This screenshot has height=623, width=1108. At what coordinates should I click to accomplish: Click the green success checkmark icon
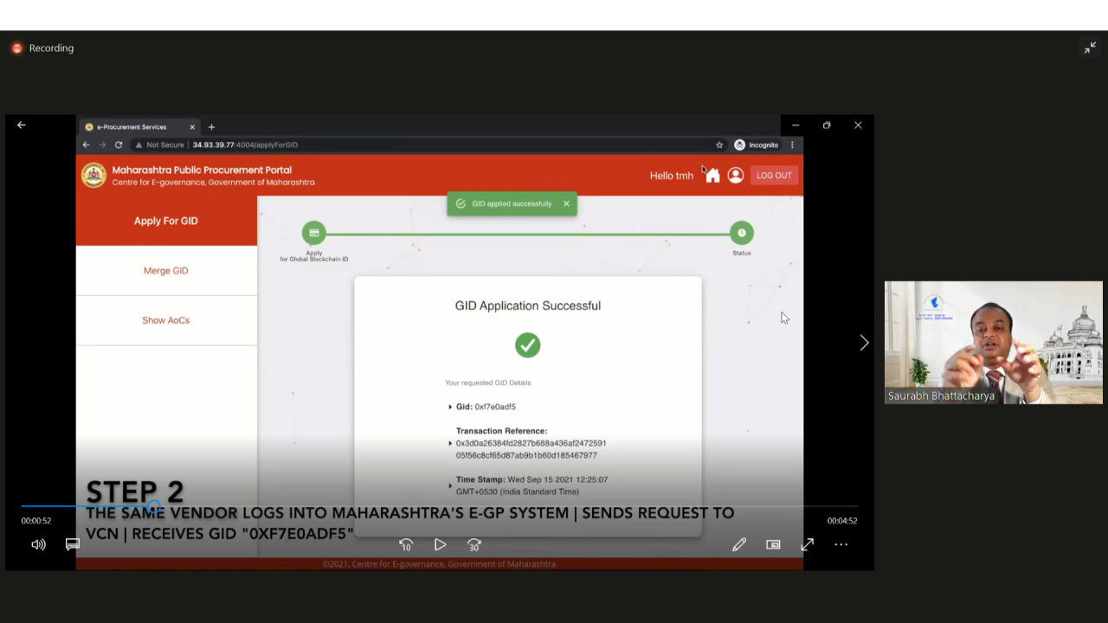point(528,345)
